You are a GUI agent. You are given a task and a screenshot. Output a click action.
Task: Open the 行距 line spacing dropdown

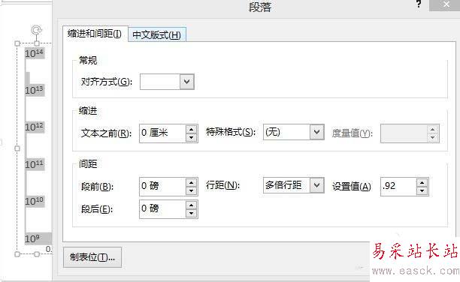click(316, 185)
